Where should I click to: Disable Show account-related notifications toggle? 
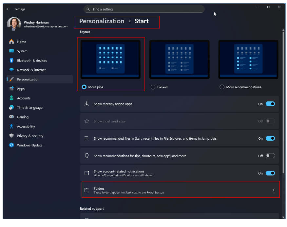coord(270,173)
